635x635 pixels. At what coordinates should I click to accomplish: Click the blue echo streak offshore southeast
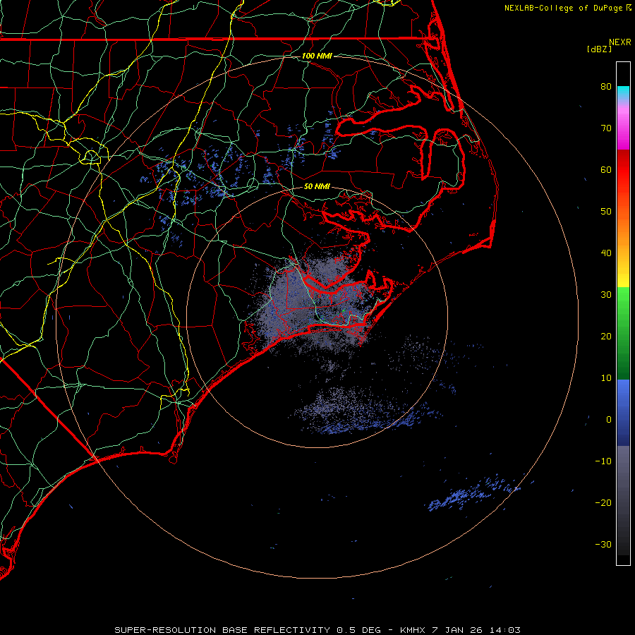tap(474, 495)
